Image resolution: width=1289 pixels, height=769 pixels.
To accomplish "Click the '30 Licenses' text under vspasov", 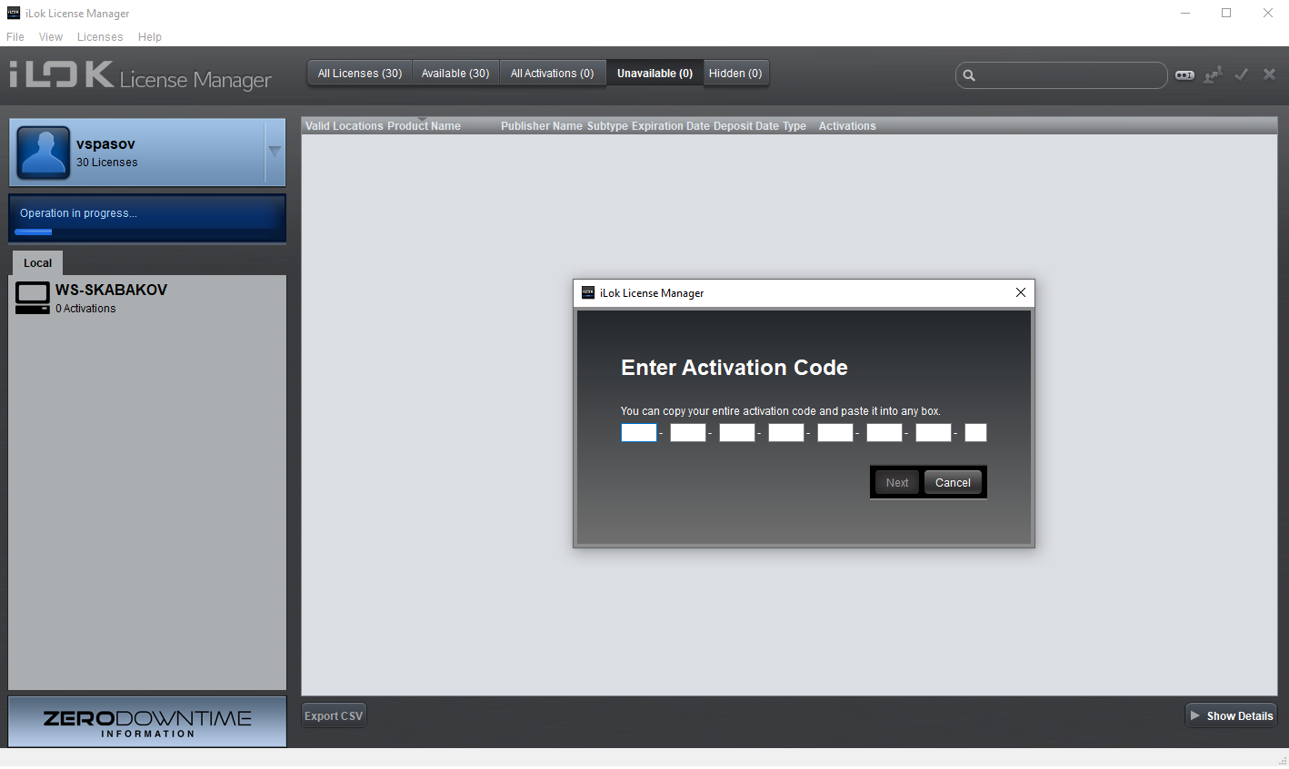I will pyautogui.click(x=107, y=163).
